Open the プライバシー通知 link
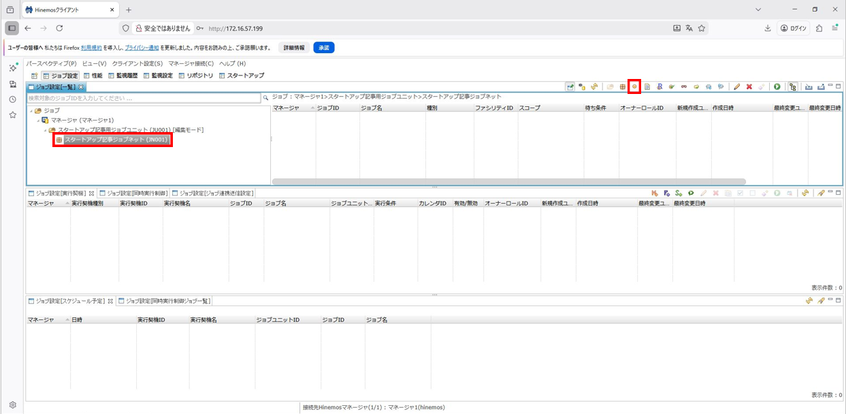Image resolution: width=846 pixels, height=414 pixels. [x=142, y=48]
